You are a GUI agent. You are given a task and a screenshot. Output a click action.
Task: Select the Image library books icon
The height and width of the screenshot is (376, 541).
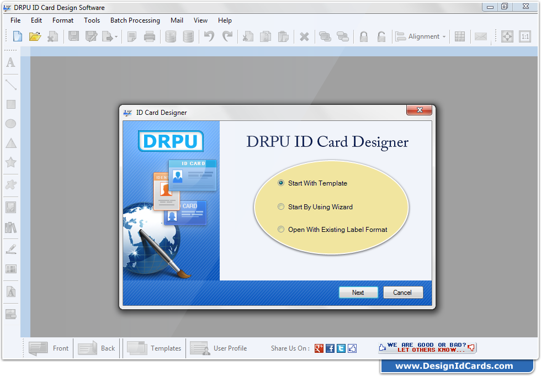(x=10, y=227)
